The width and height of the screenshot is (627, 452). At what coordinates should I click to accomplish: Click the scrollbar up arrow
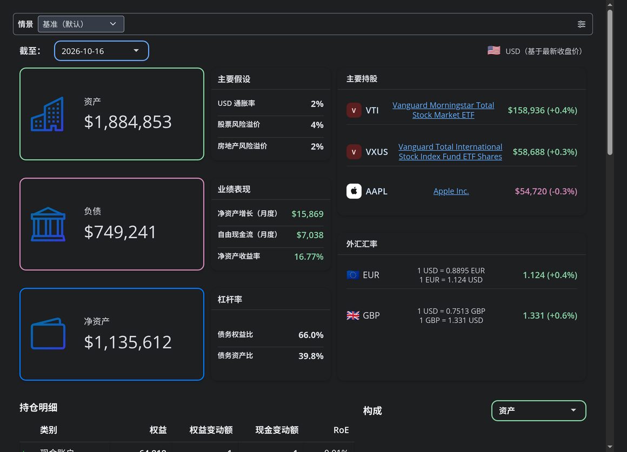click(x=610, y=4)
